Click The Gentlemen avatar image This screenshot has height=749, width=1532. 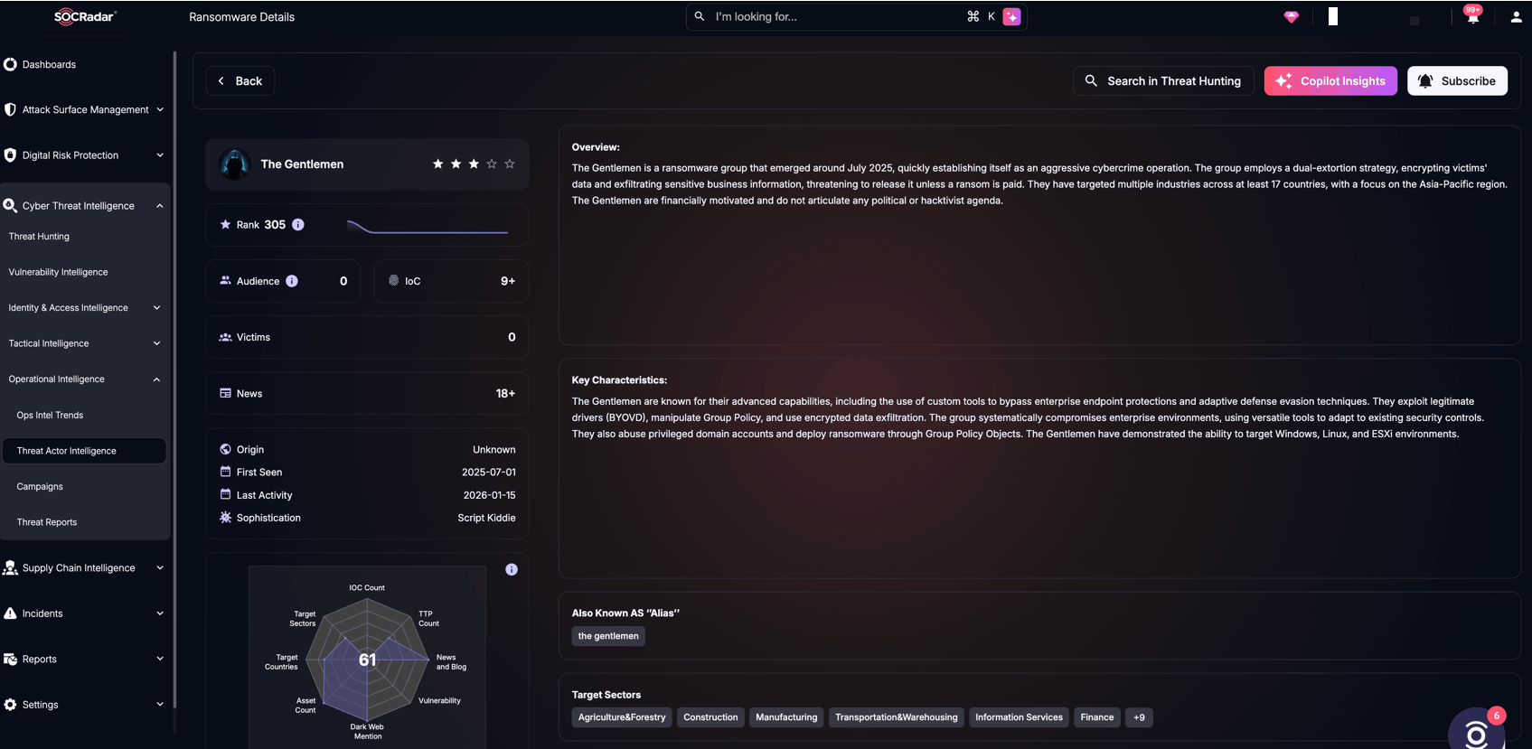(235, 164)
